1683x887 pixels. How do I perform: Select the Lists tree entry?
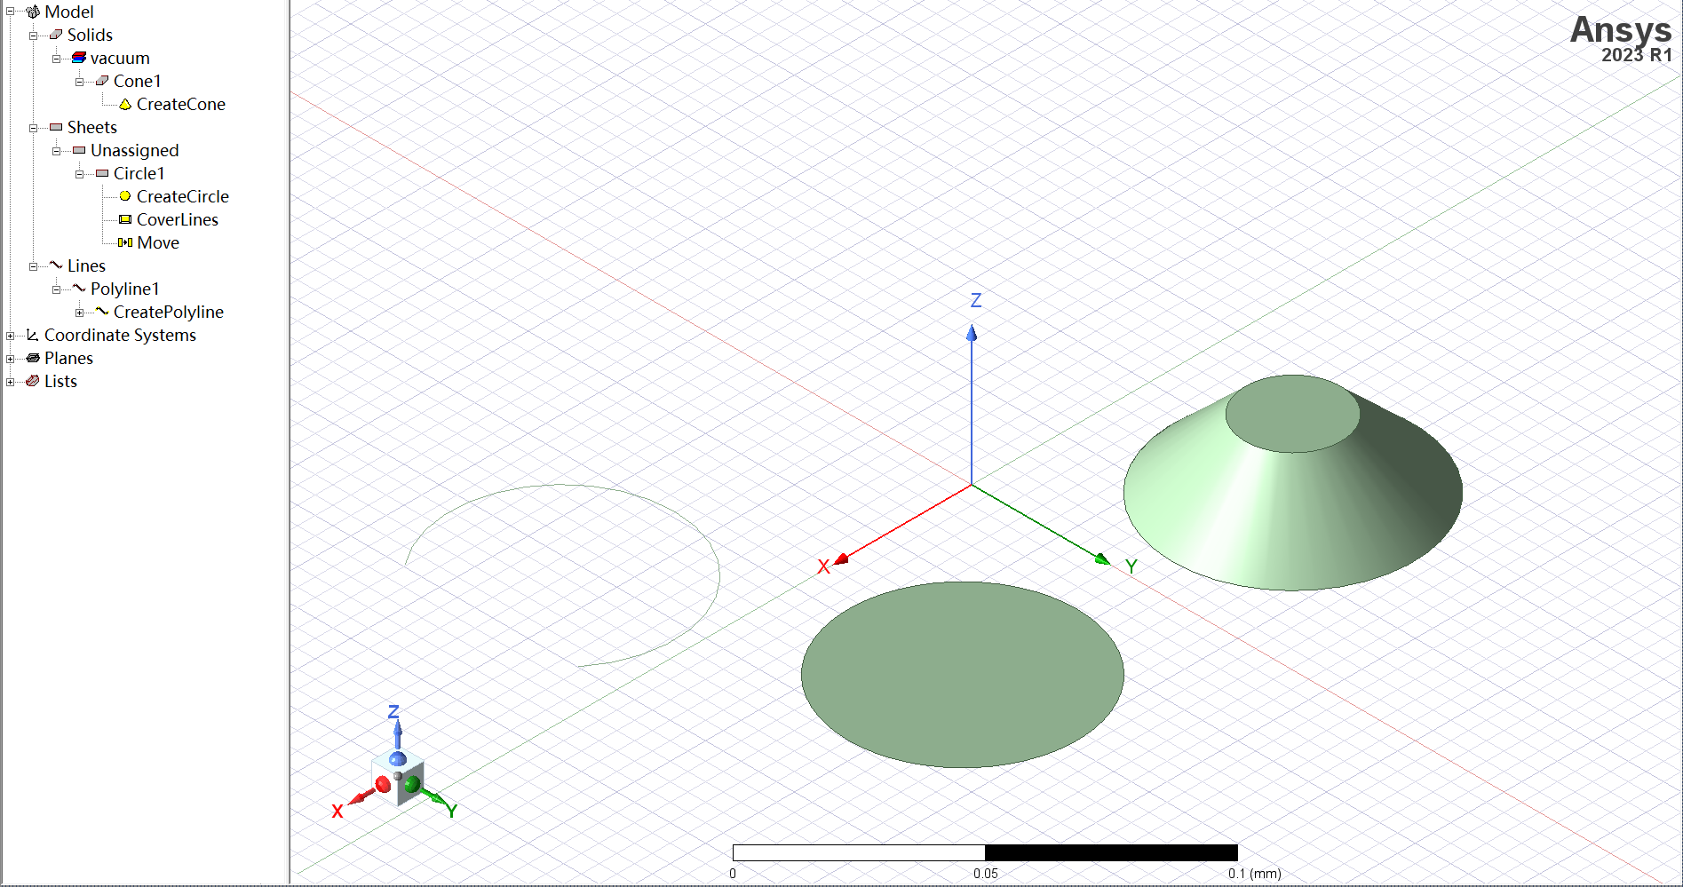pyautogui.click(x=60, y=381)
